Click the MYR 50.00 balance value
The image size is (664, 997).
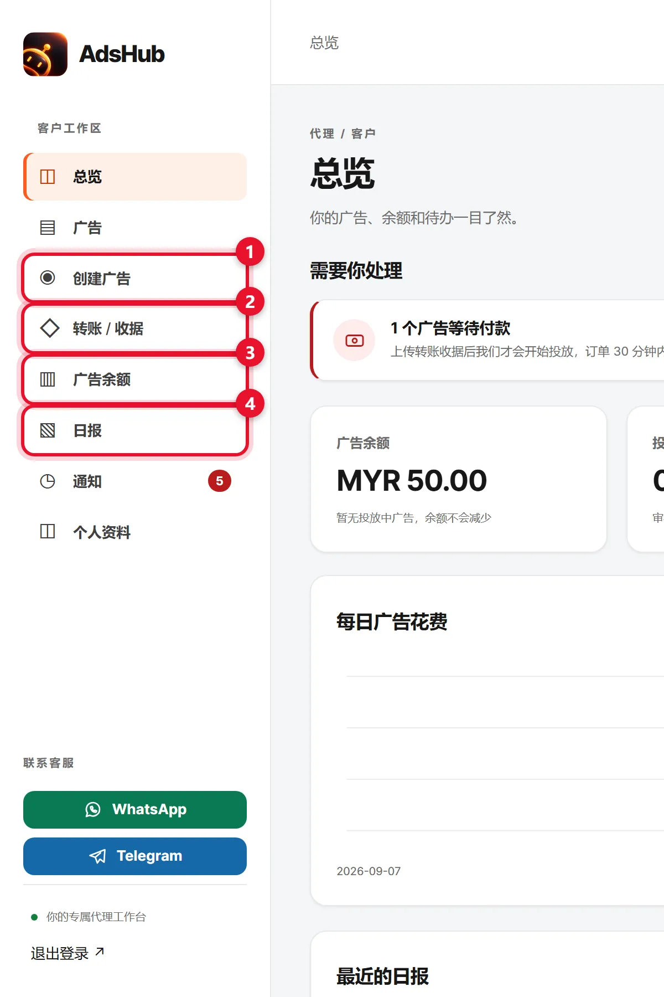click(x=412, y=480)
